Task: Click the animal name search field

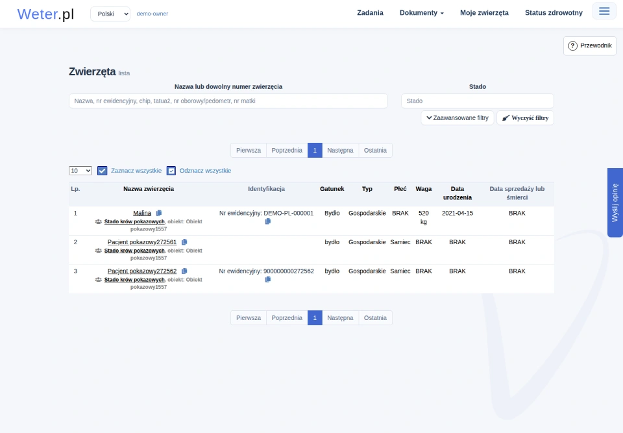Action: coord(228,101)
